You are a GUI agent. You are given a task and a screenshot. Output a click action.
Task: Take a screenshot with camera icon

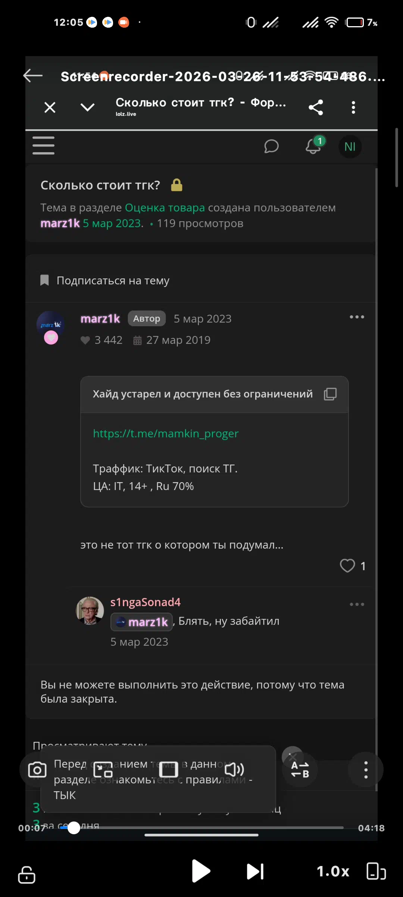(37, 770)
